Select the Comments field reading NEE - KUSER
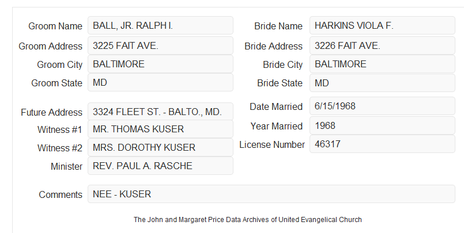 pos(271,194)
